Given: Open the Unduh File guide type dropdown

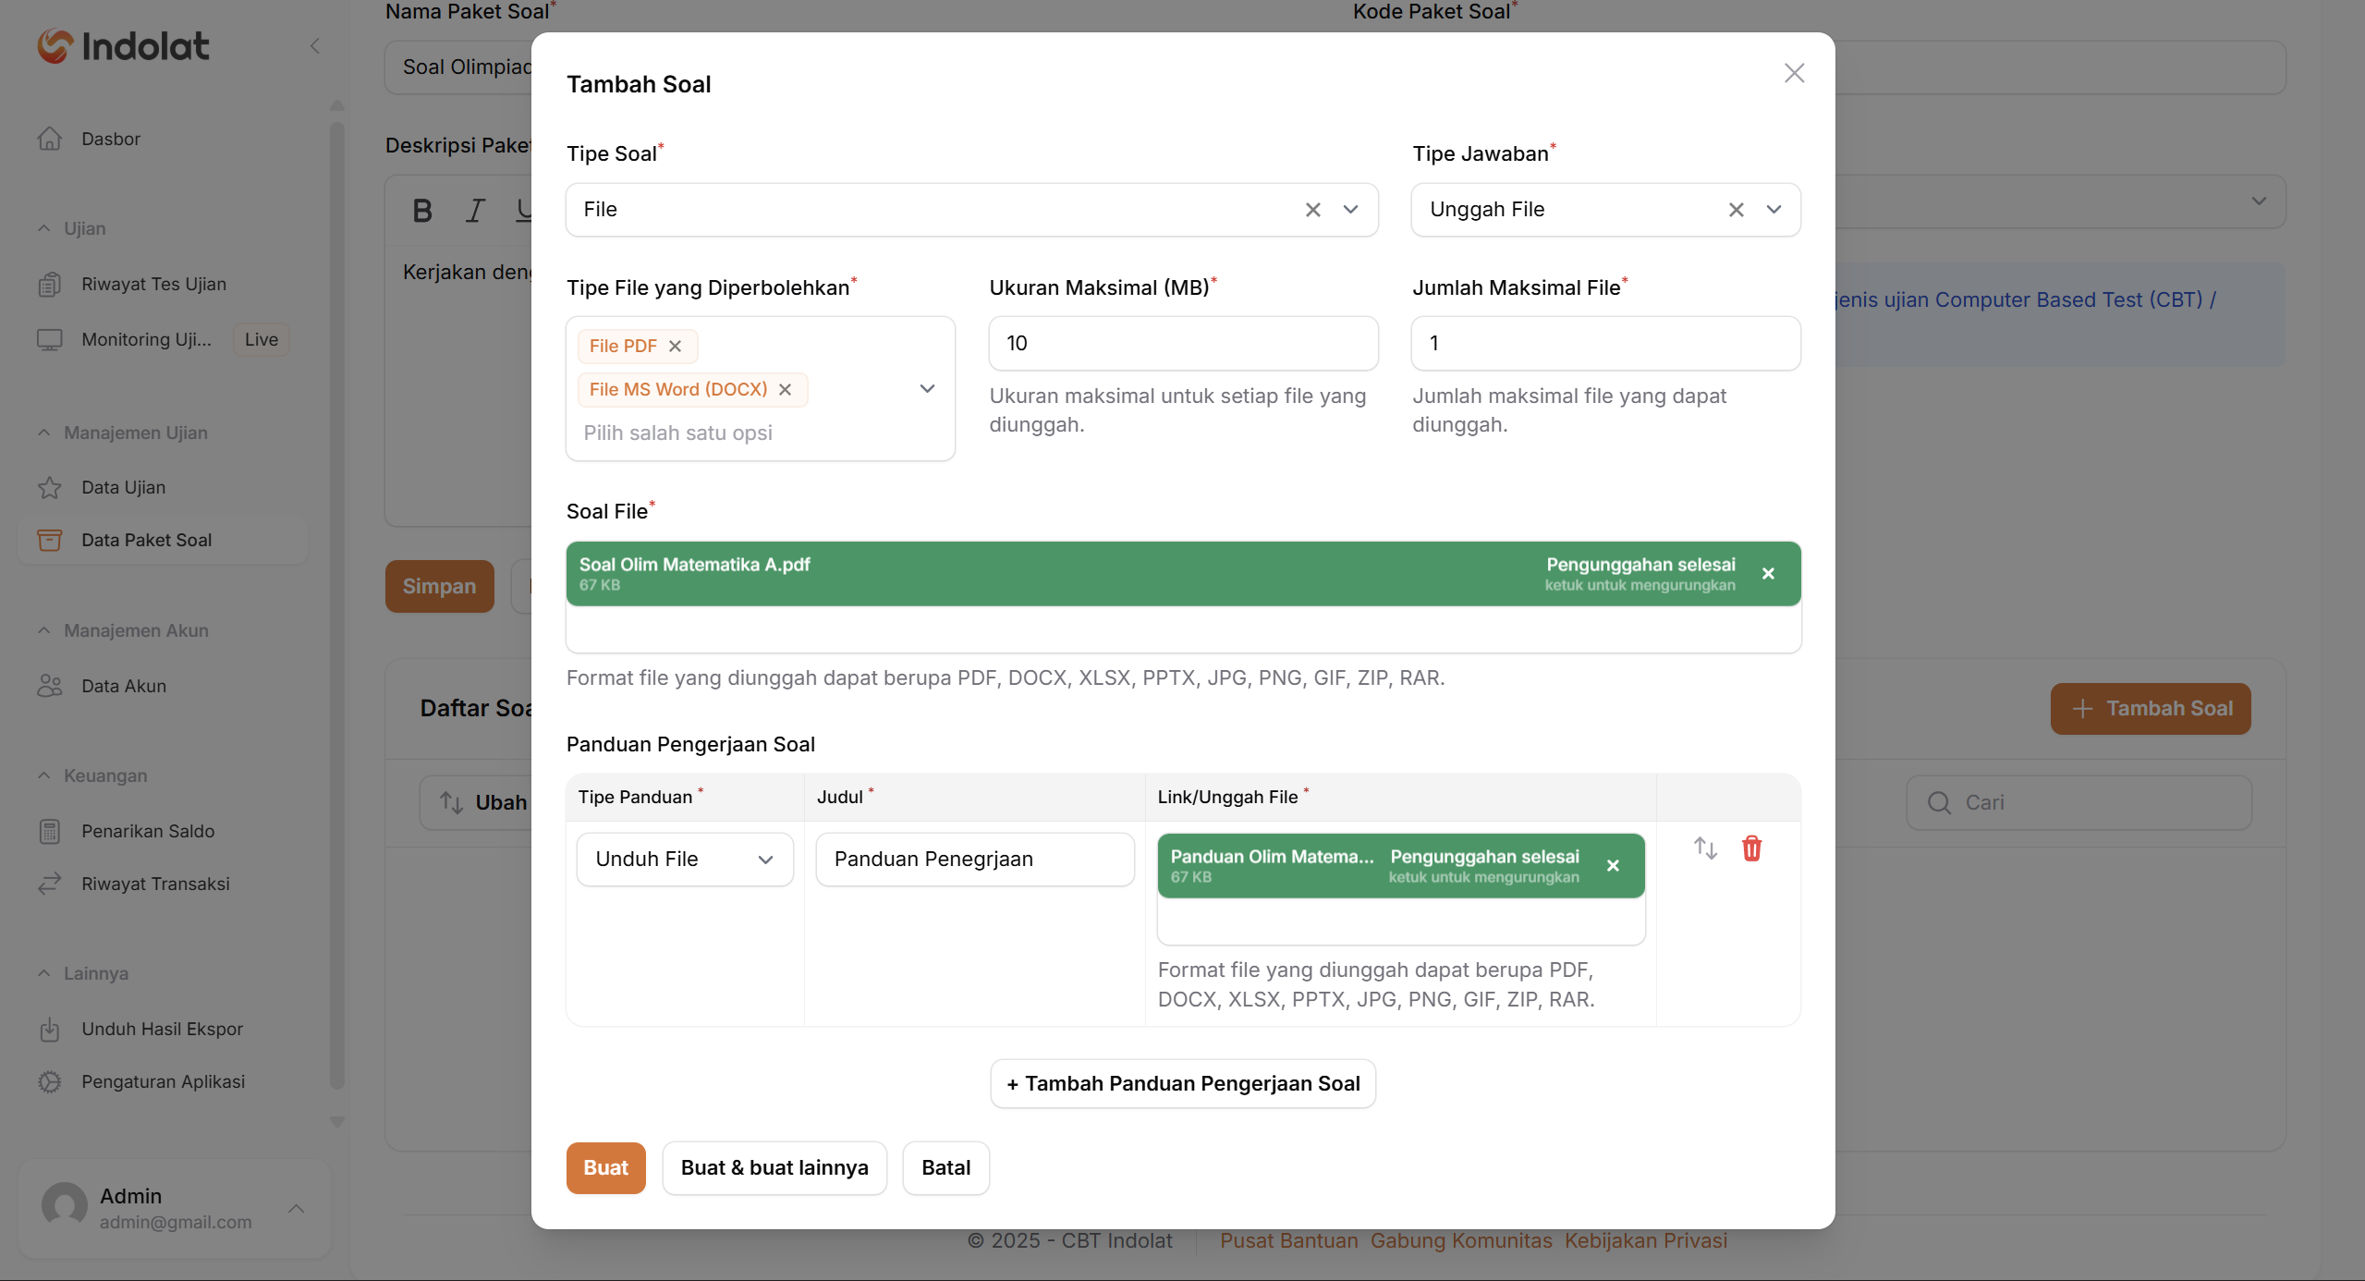Looking at the screenshot, I should 684,860.
